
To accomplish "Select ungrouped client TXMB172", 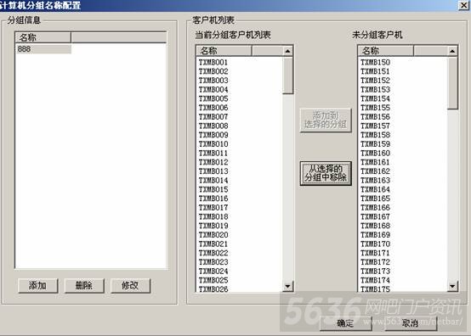I will click(x=375, y=262).
